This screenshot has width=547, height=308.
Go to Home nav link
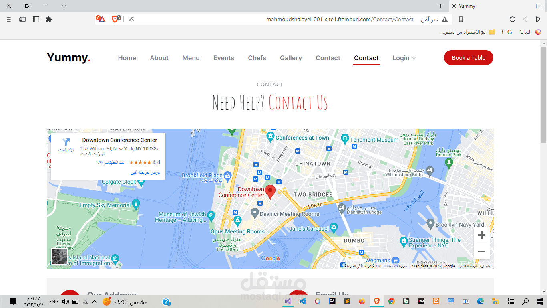coord(127,58)
